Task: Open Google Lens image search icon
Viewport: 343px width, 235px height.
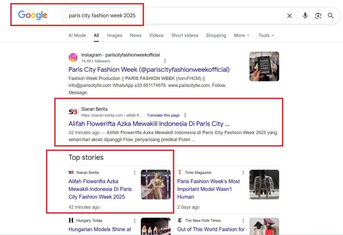Action: [318, 16]
